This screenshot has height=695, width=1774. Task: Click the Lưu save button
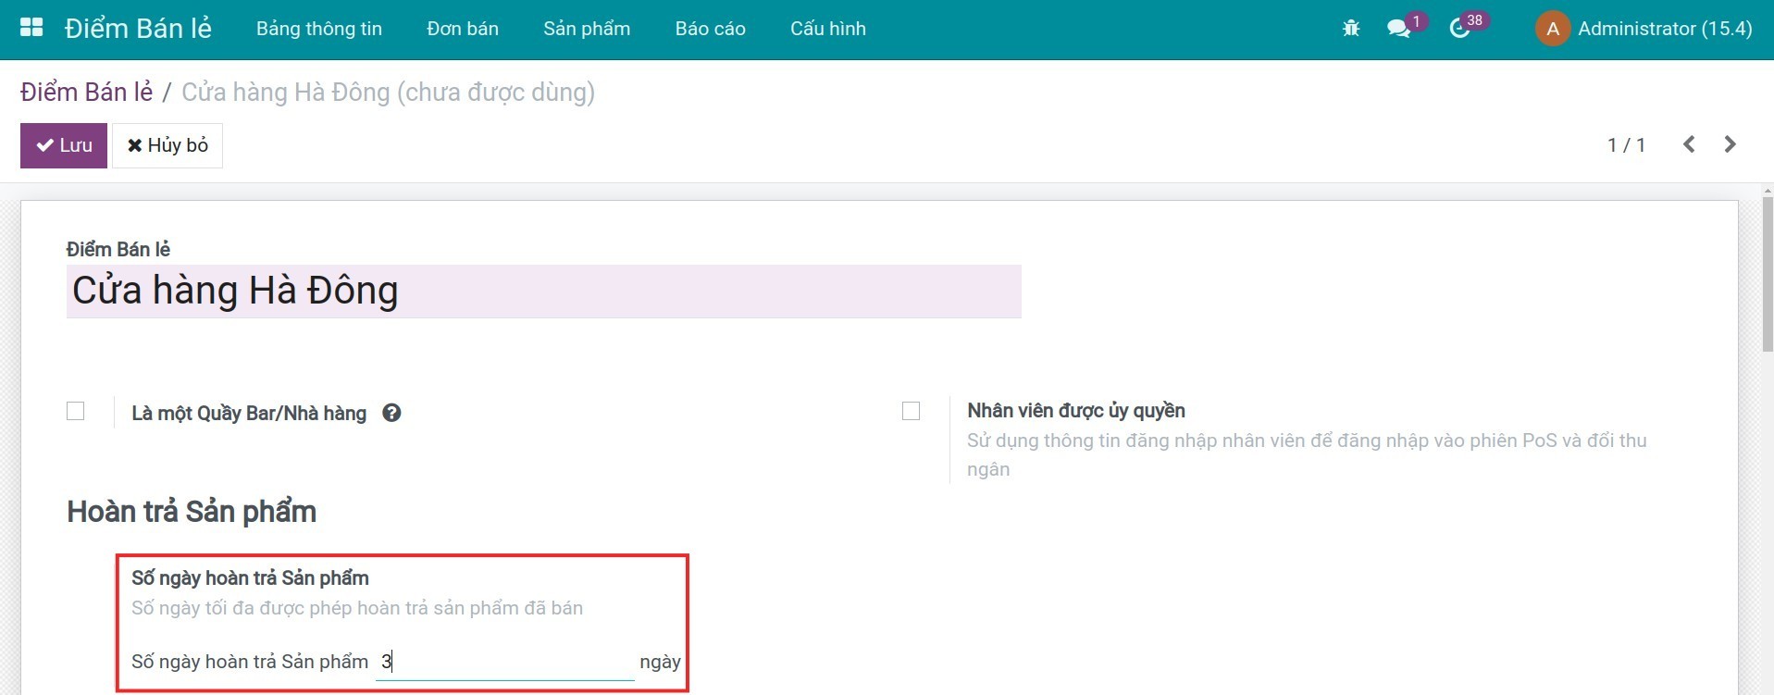tap(64, 145)
